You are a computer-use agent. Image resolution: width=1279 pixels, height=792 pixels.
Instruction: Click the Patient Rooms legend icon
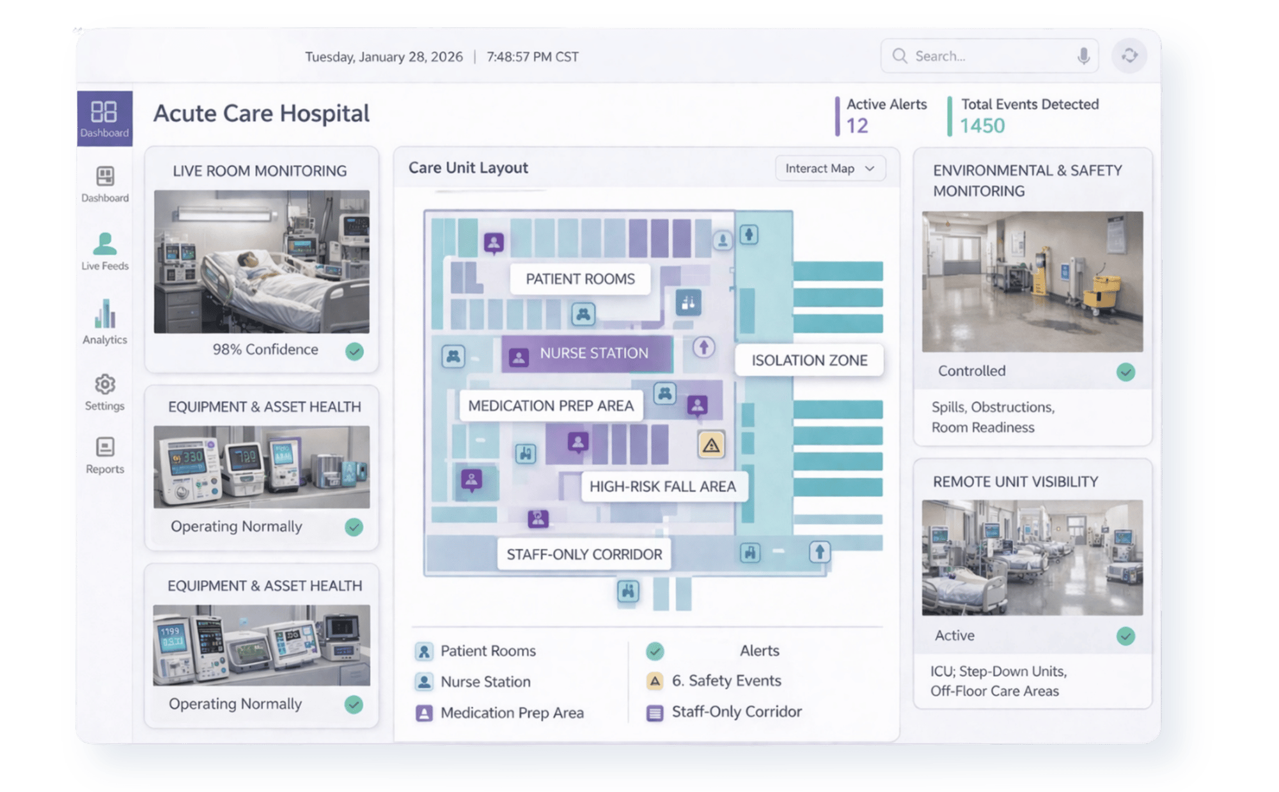[x=424, y=651]
